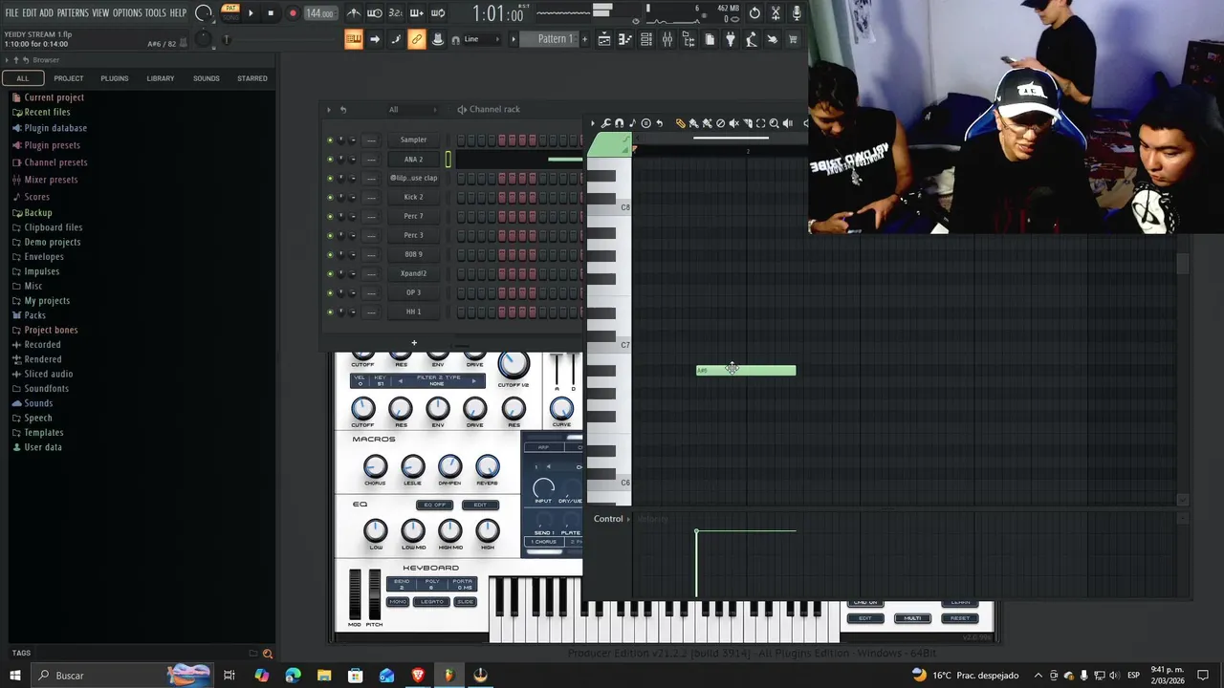Toggle PAT/SONG mode switch
Screen dimensions: 1224x688
230,12
